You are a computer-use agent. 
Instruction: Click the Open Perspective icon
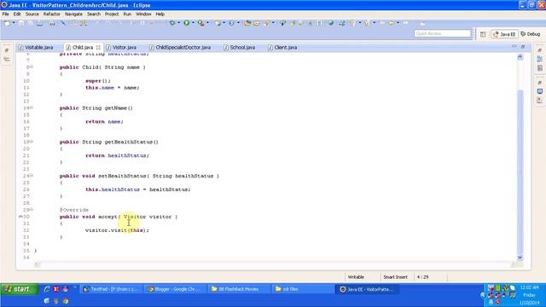point(483,34)
